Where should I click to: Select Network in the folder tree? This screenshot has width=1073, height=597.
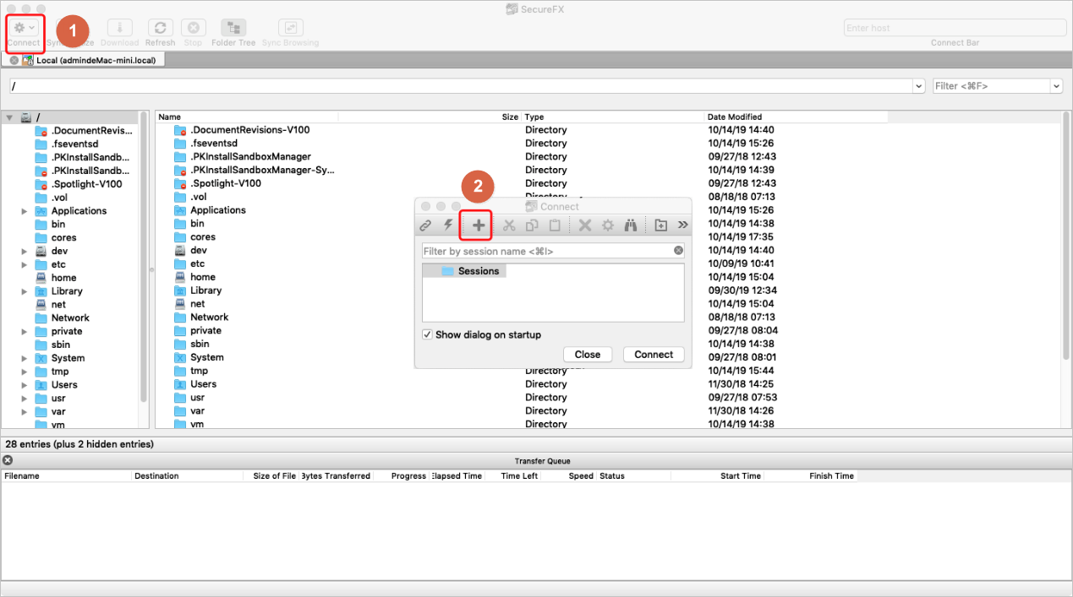point(70,317)
